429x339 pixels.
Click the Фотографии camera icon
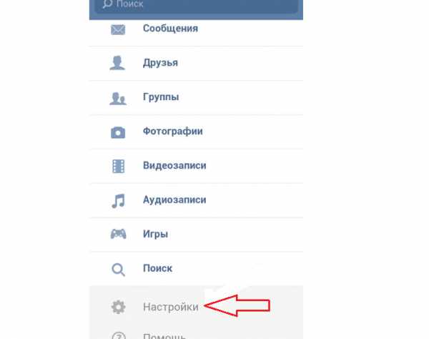(118, 132)
